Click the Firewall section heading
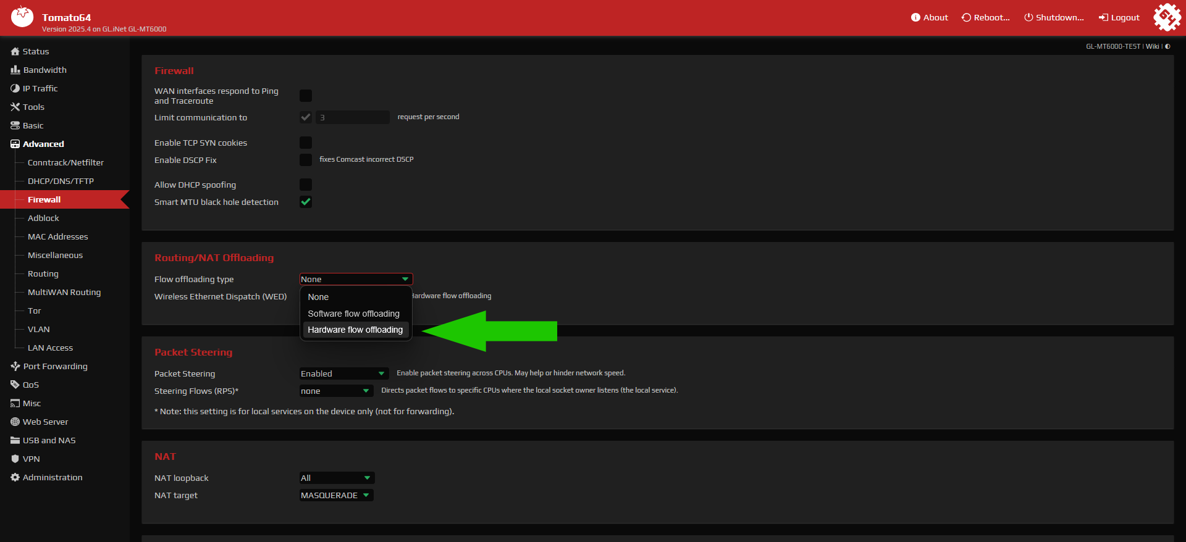 tap(174, 70)
